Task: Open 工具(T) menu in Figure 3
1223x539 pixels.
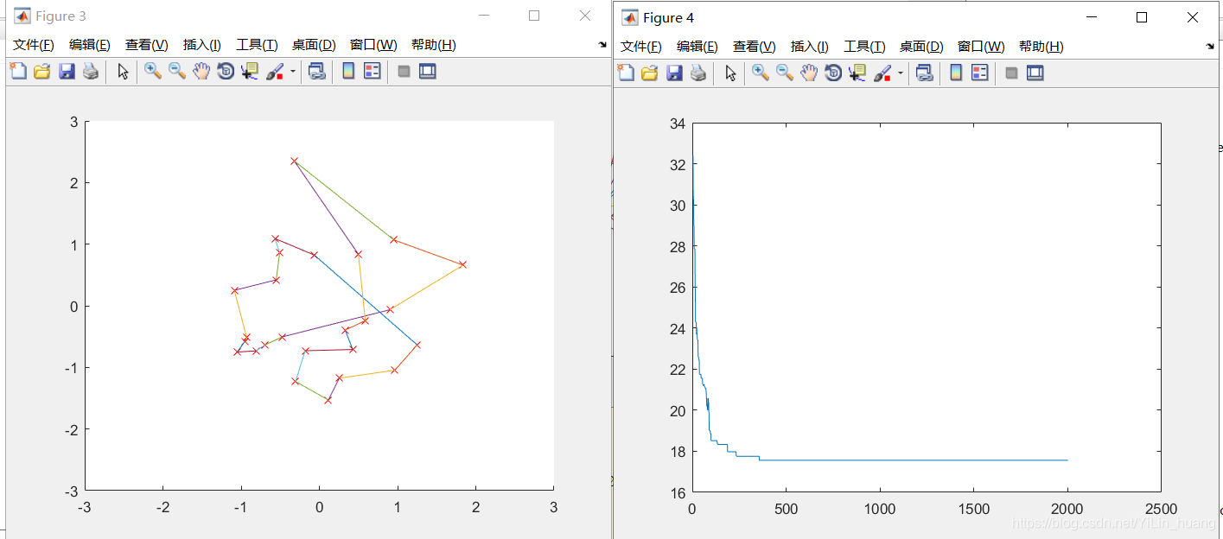Action: pyautogui.click(x=257, y=45)
